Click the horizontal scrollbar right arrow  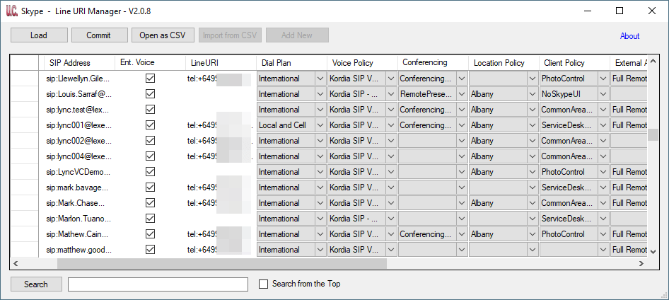641,264
